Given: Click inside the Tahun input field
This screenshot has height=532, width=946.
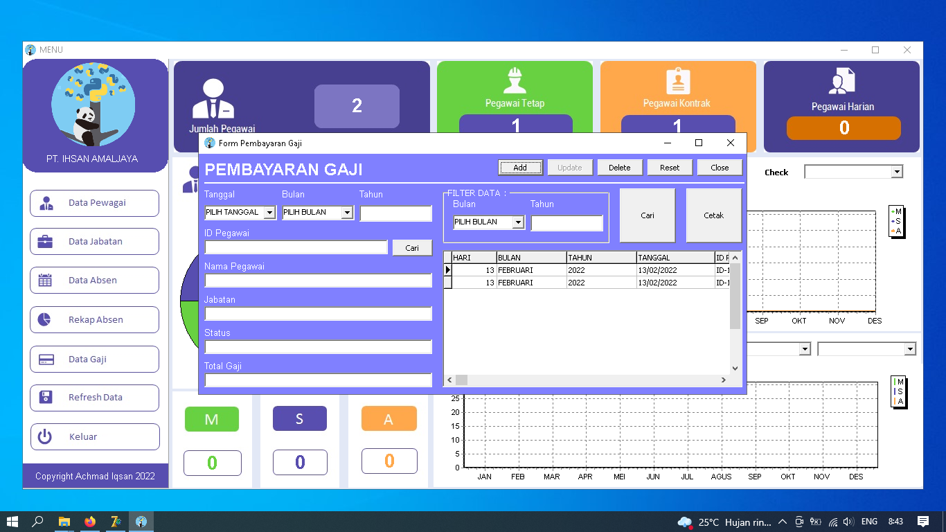Looking at the screenshot, I should pyautogui.click(x=396, y=213).
